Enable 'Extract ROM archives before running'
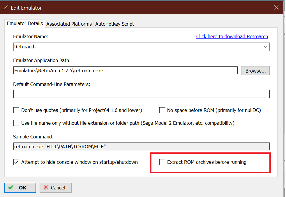This screenshot has height=197, width=286. tap(162, 162)
